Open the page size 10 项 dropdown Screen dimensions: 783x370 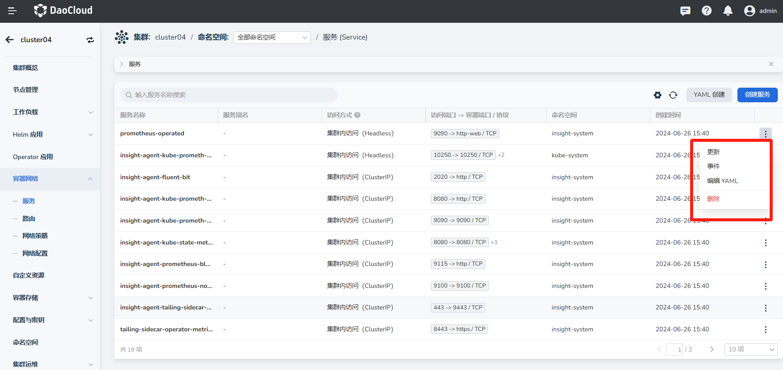point(751,349)
